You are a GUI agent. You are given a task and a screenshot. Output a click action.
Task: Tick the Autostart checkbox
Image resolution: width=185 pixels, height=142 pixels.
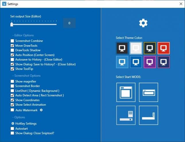12,128
